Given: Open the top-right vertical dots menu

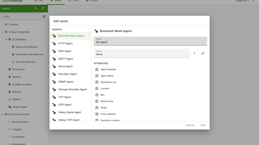Looking at the screenshot, I should coord(253,1).
